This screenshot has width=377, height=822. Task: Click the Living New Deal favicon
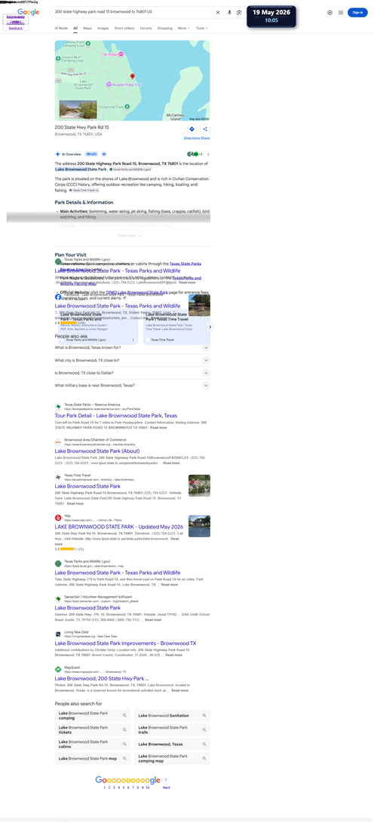point(58,634)
